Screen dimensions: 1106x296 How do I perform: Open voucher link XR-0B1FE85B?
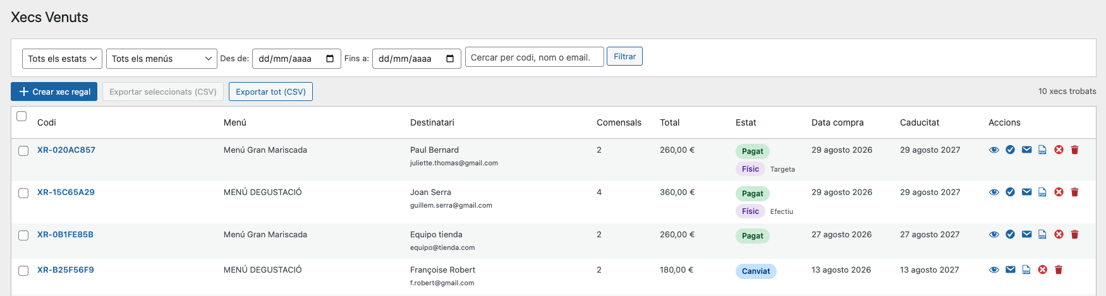pyautogui.click(x=65, y=234)
